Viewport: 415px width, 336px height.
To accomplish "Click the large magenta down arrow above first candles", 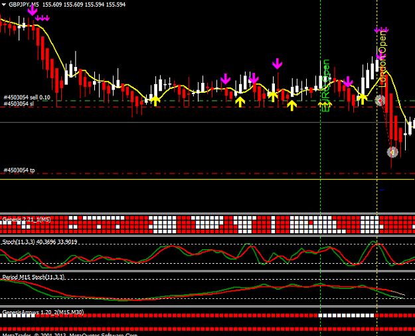I will coord(33,10).
